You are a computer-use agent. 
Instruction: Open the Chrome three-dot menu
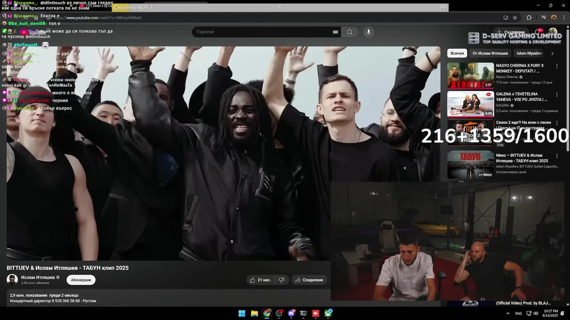564,18
